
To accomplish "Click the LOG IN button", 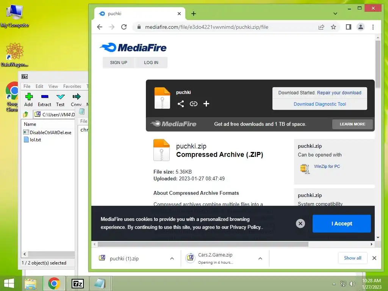I will click(x=151, y=63).
